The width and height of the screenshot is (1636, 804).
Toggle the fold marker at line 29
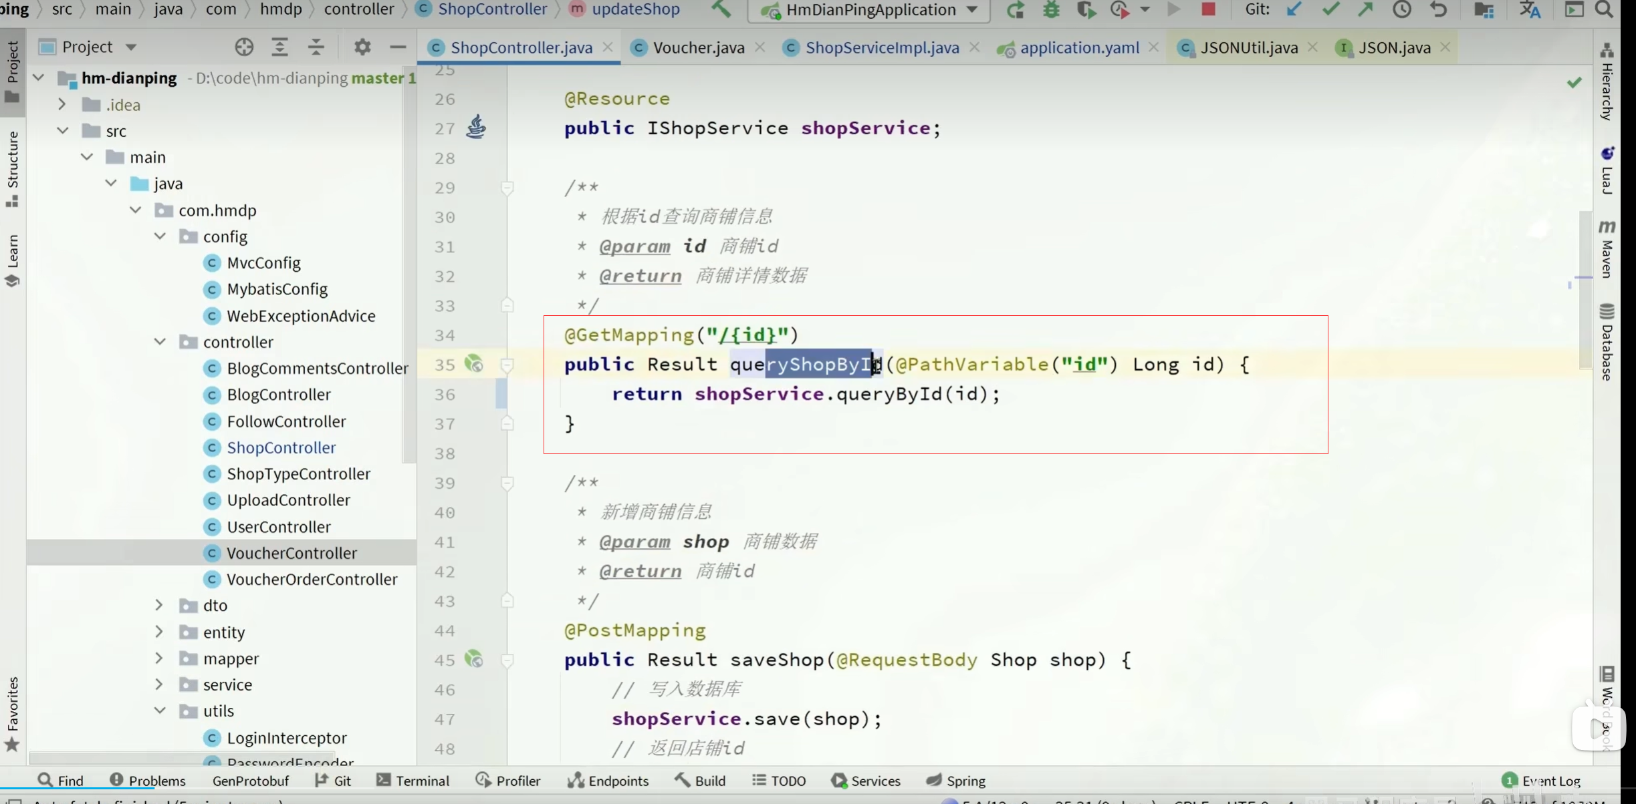tap(507, 188)
